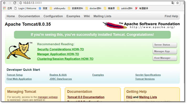Click the congratulations success banner
Screen dimensions: 187x104
92,35
